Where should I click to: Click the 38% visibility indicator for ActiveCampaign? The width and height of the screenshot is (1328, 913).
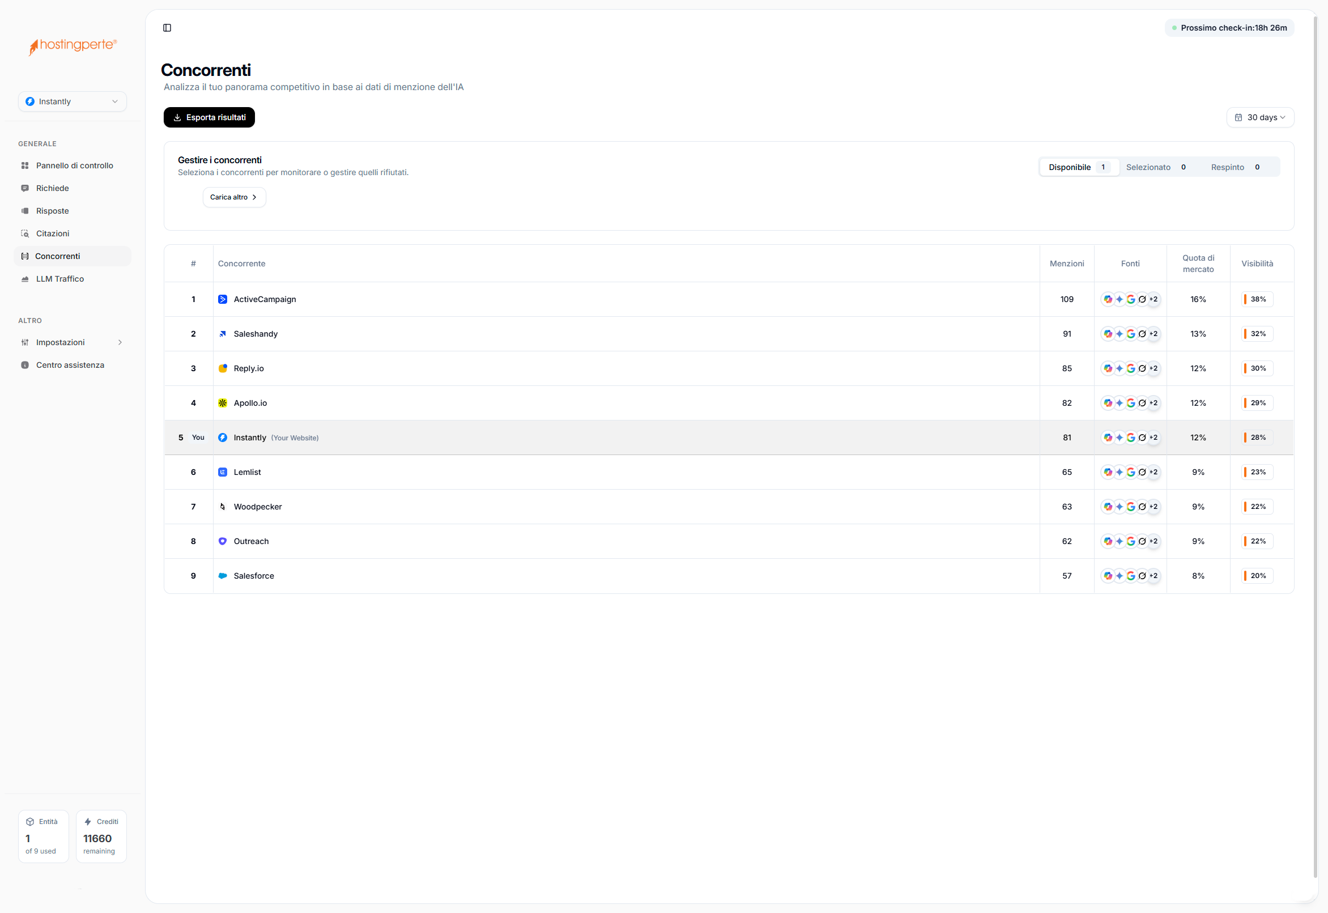click(1257, 299)
